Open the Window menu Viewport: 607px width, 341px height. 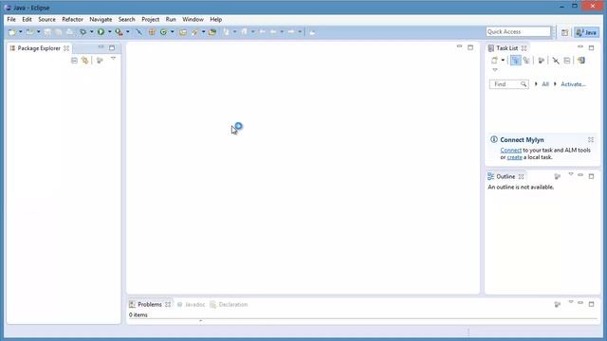click(193, 19)
